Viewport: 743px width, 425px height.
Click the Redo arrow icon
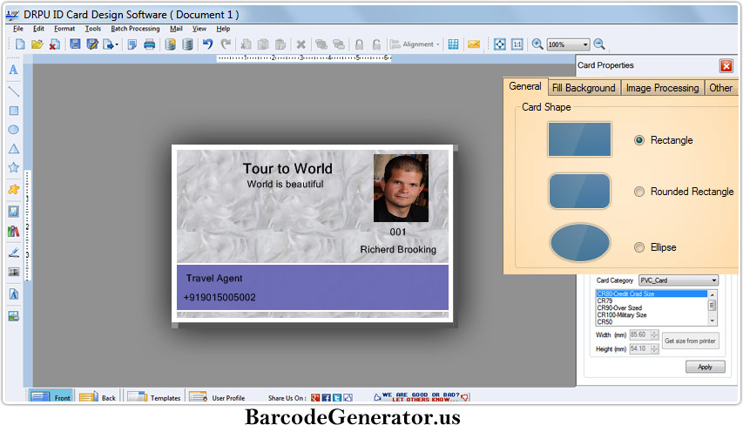[226, 44]
